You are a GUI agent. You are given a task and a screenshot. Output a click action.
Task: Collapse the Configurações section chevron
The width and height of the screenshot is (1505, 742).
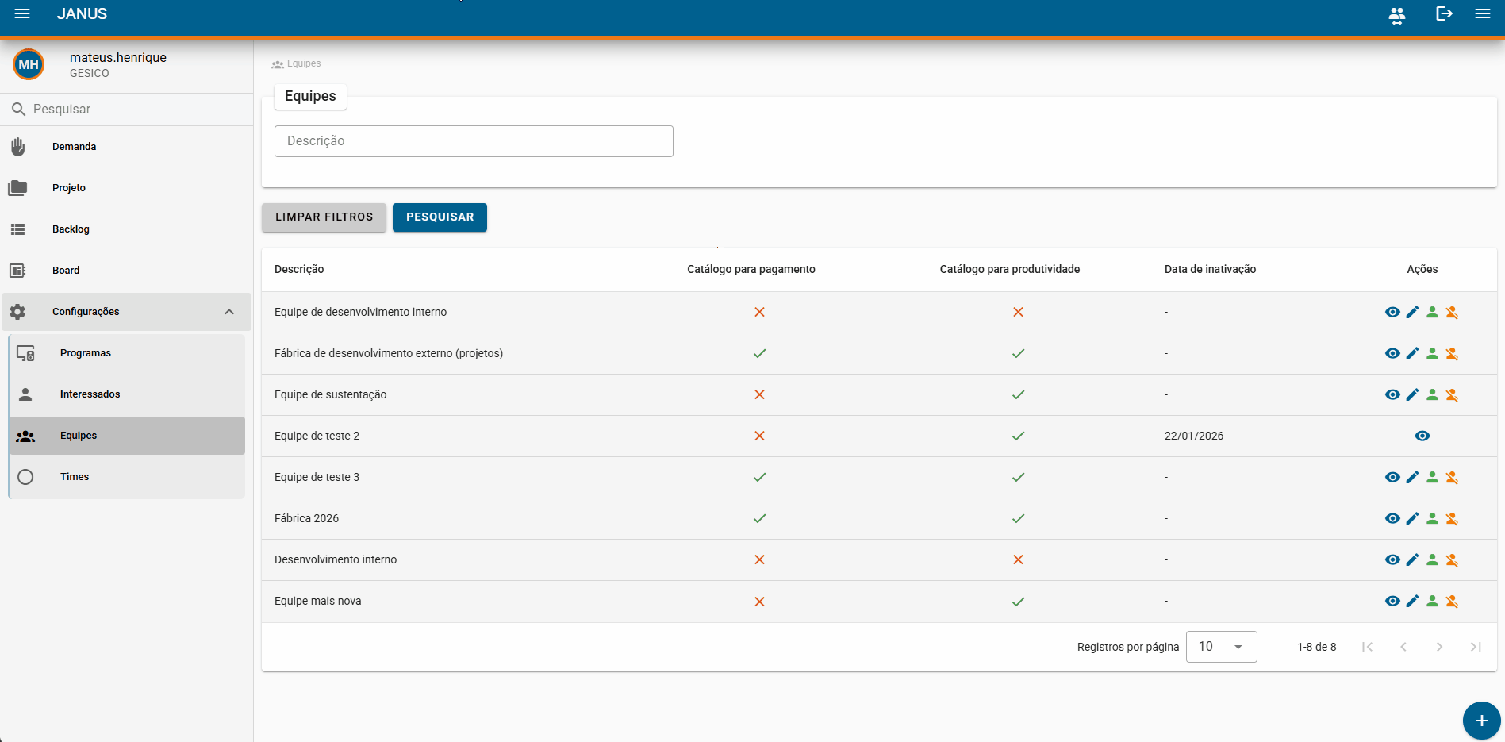[x=229, y=312]
